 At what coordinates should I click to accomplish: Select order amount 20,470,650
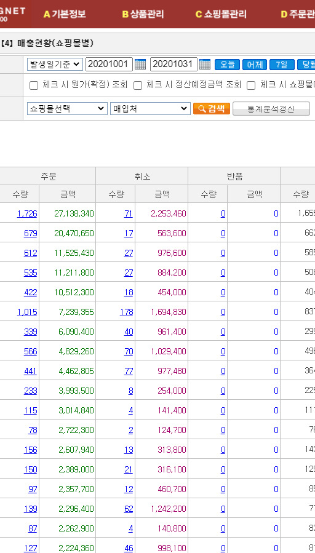(x=74, y=234)
